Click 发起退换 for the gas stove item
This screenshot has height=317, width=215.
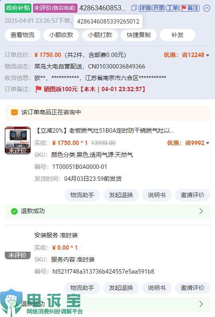121,195
